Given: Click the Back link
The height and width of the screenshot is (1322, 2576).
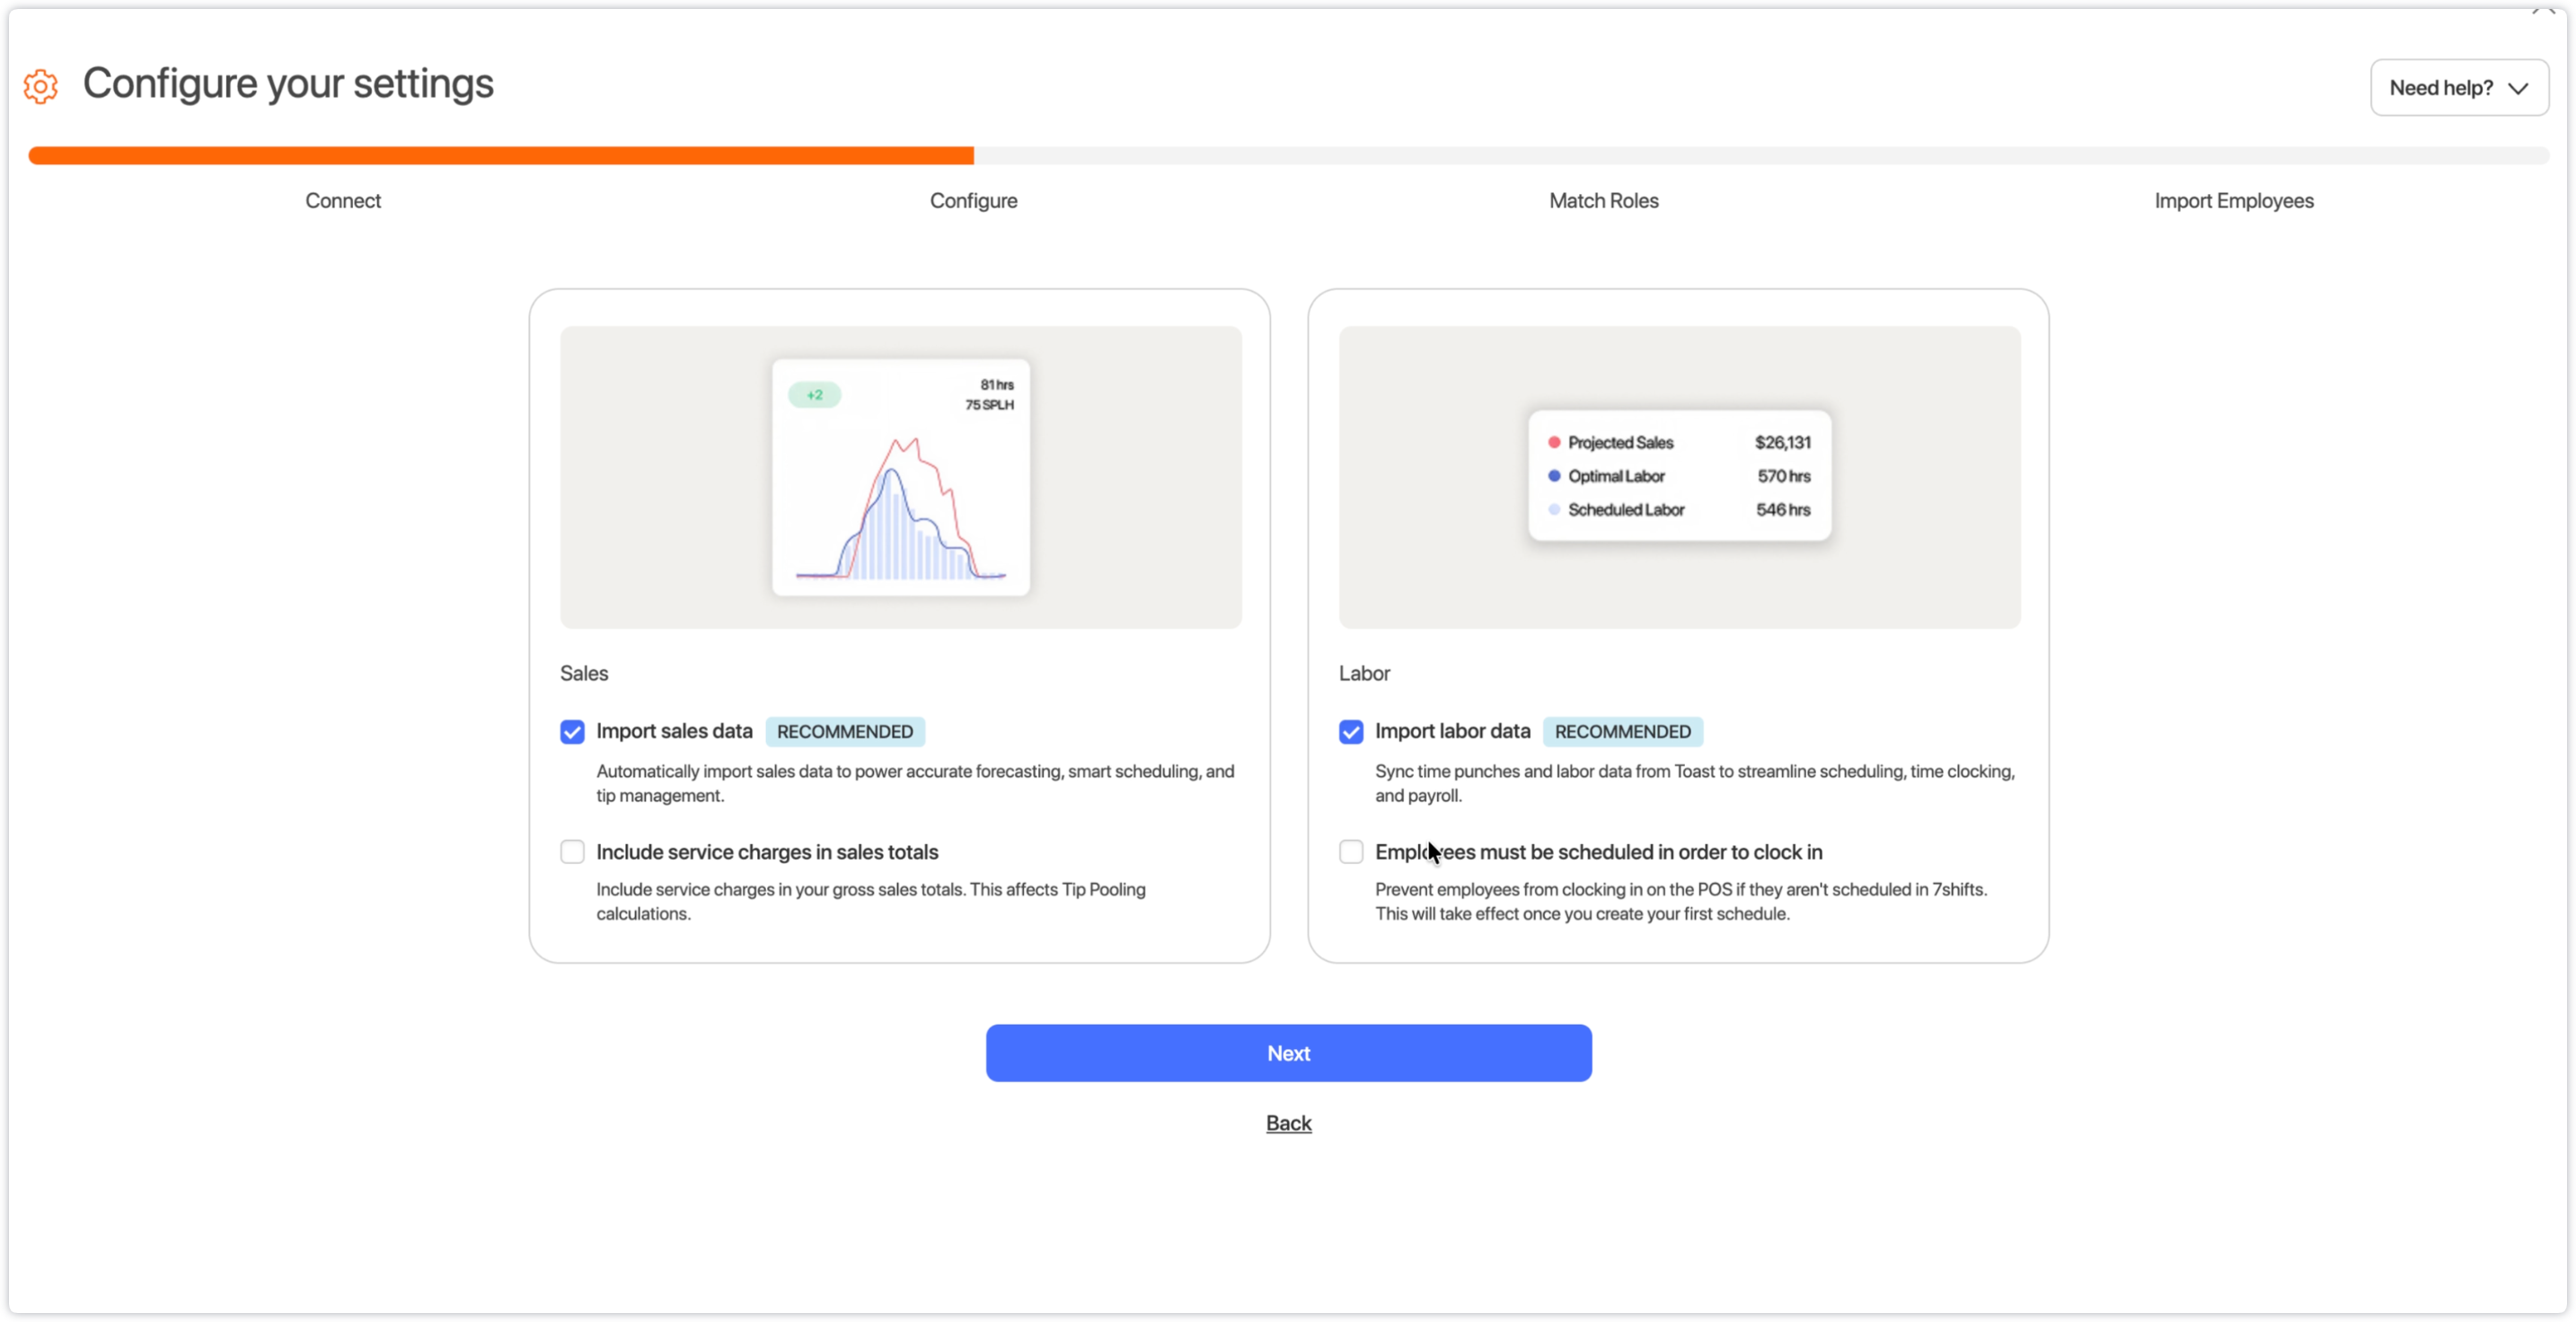Looking at the screenshot, I should [1288, 1123].
